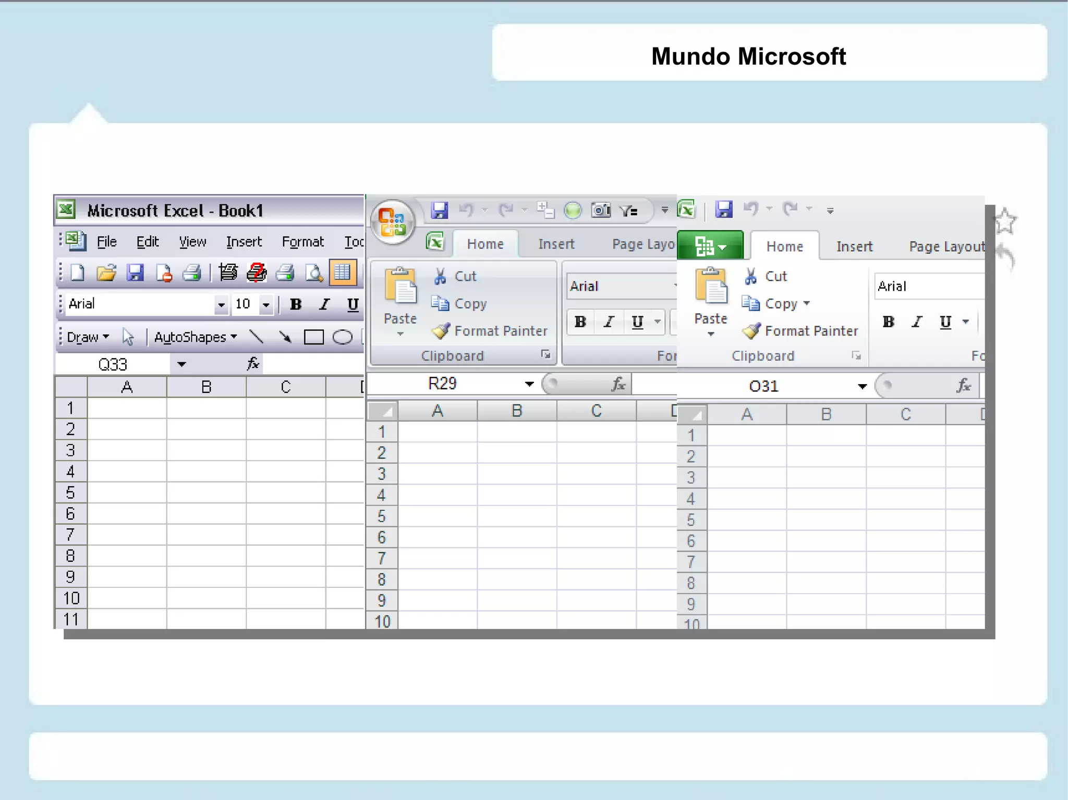Click the green circle icon in Excel 2007 toolbar
The image size is (1068, 800).
573,210
